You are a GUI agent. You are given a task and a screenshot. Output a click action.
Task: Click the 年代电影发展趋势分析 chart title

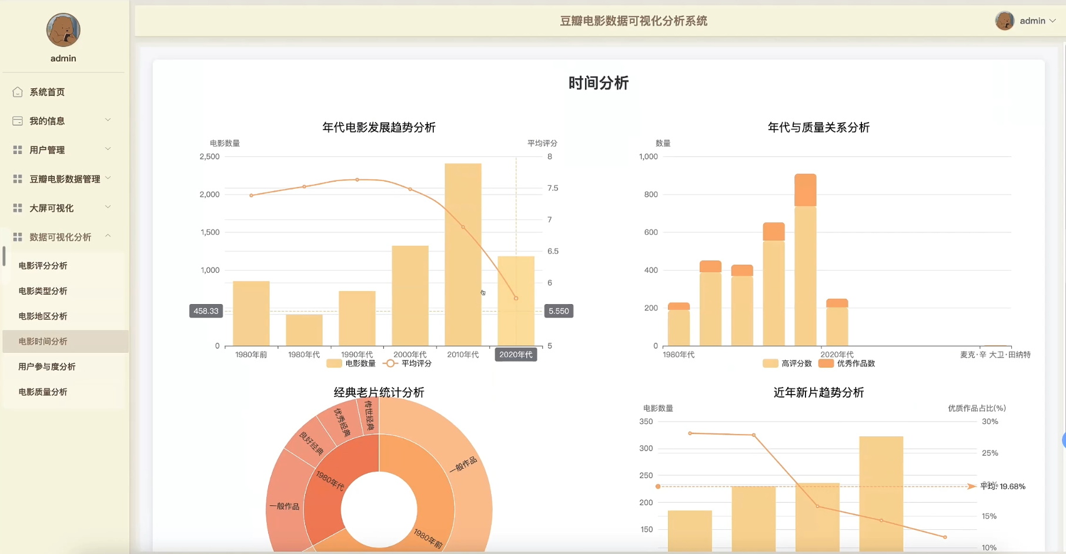click(x=379, y=128)
